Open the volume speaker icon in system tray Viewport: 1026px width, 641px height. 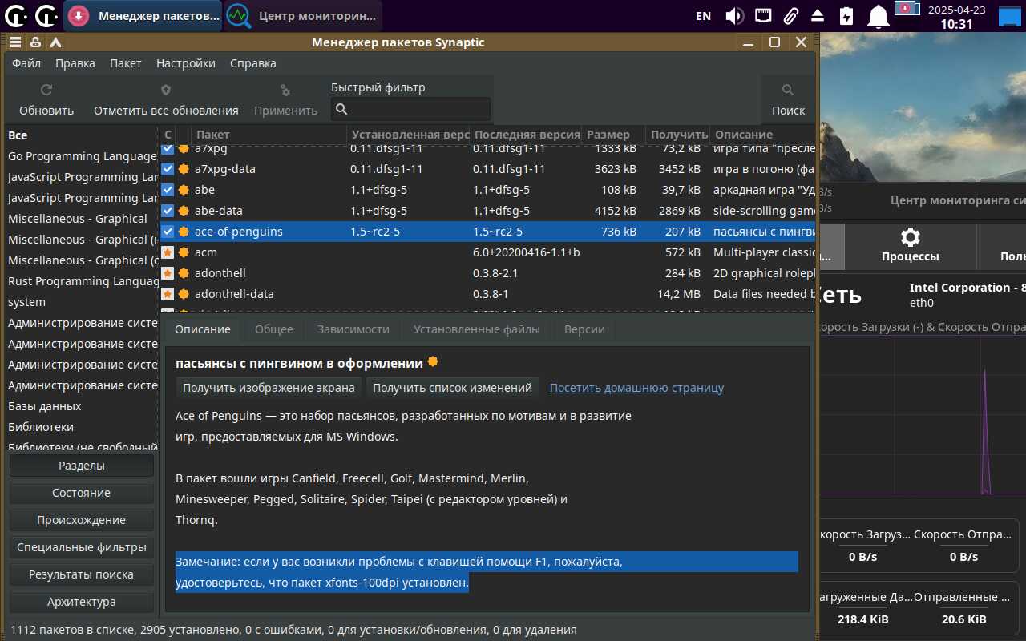pos(733,16)
